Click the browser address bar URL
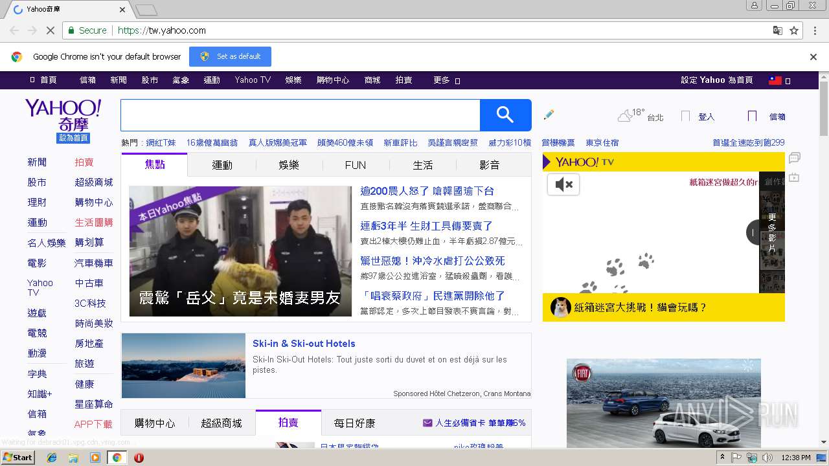829x466 pixels. click(x=162, y=30)
